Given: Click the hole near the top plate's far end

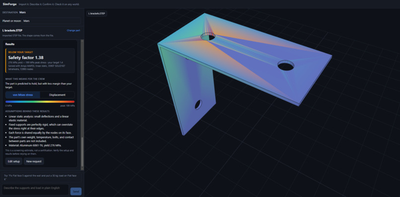Looking at the screenshot, I should click(286, 66).
